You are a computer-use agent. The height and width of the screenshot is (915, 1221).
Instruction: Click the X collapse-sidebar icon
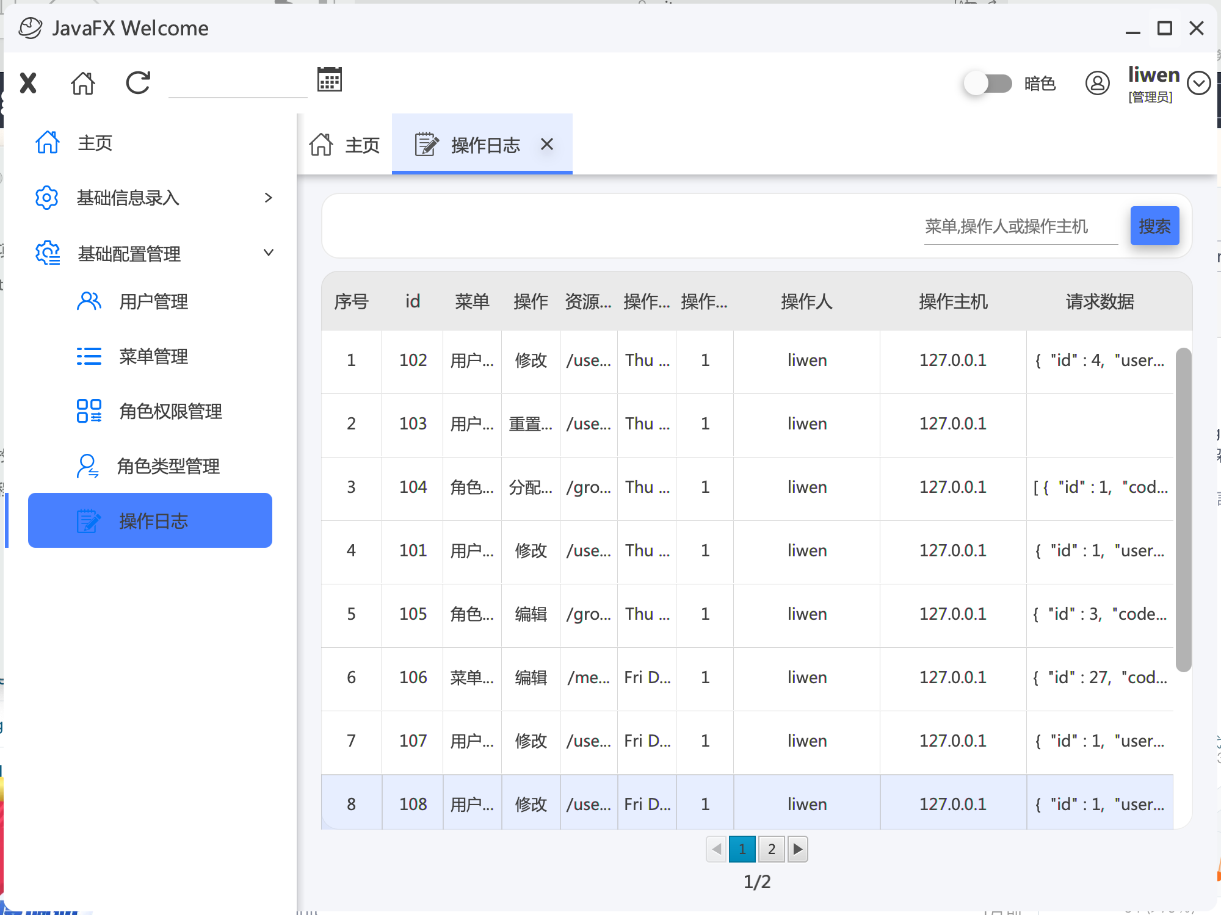coord(28,83)
